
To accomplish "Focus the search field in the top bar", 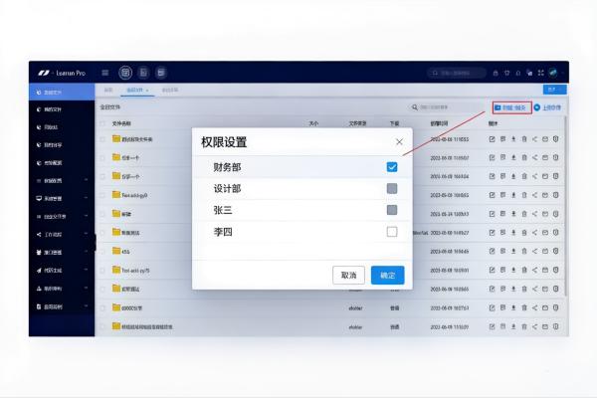I will 457,73.
